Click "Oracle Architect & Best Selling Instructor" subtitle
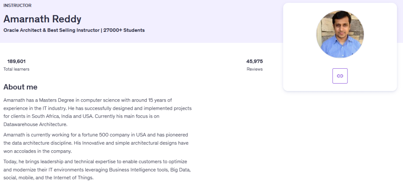This screenshot has width=403, height=184. click(51, 30)
